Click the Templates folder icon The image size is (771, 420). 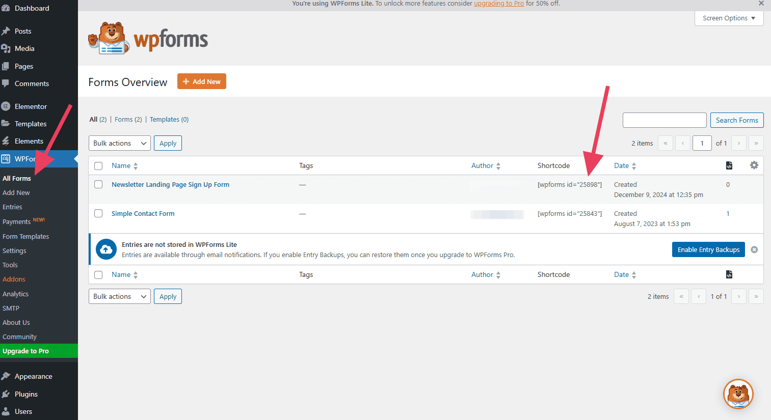pos(6,124)
